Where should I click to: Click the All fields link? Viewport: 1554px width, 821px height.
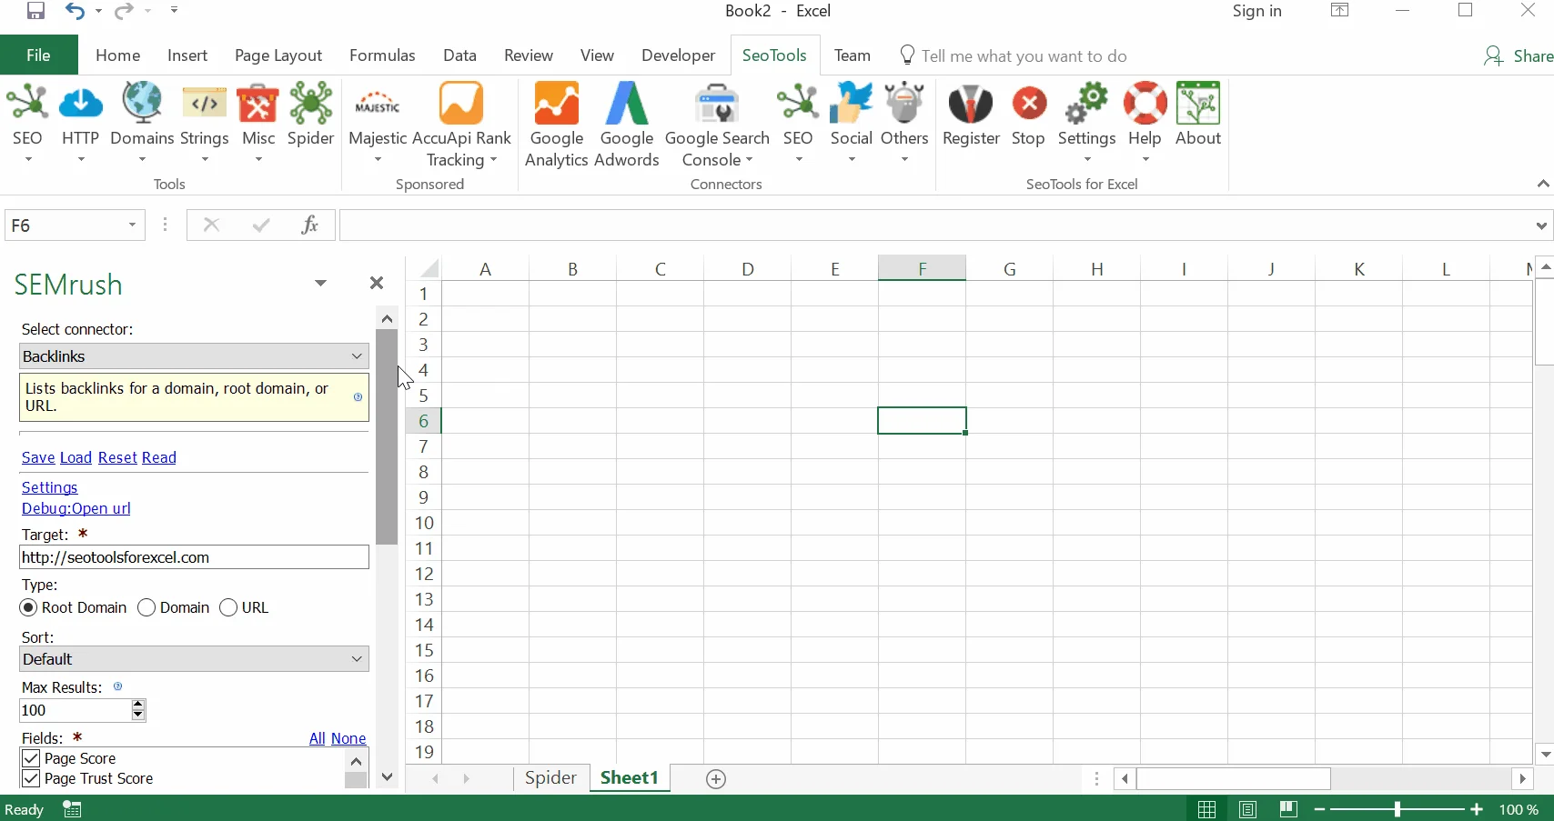[x=317, y=739]
